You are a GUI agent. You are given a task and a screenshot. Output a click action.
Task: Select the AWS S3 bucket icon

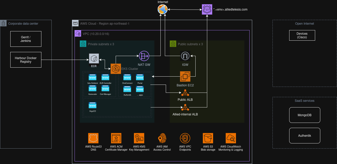(x=208, y=138)
